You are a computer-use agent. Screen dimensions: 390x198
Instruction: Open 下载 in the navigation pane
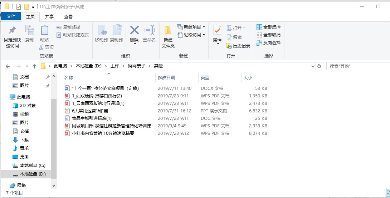point(21,140)
